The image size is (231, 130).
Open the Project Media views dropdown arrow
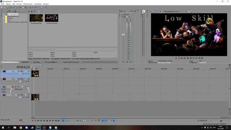tap(42, 11)
